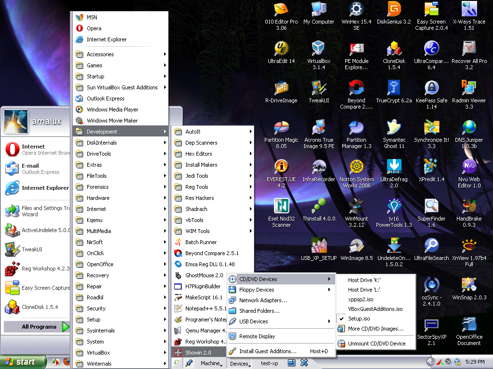
Task: Select Unmount CD/DVD Device
Action: [376, 344]
